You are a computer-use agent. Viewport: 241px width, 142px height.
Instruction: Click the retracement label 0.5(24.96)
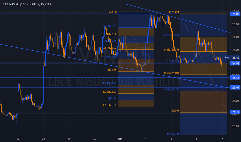pos(173,61)
